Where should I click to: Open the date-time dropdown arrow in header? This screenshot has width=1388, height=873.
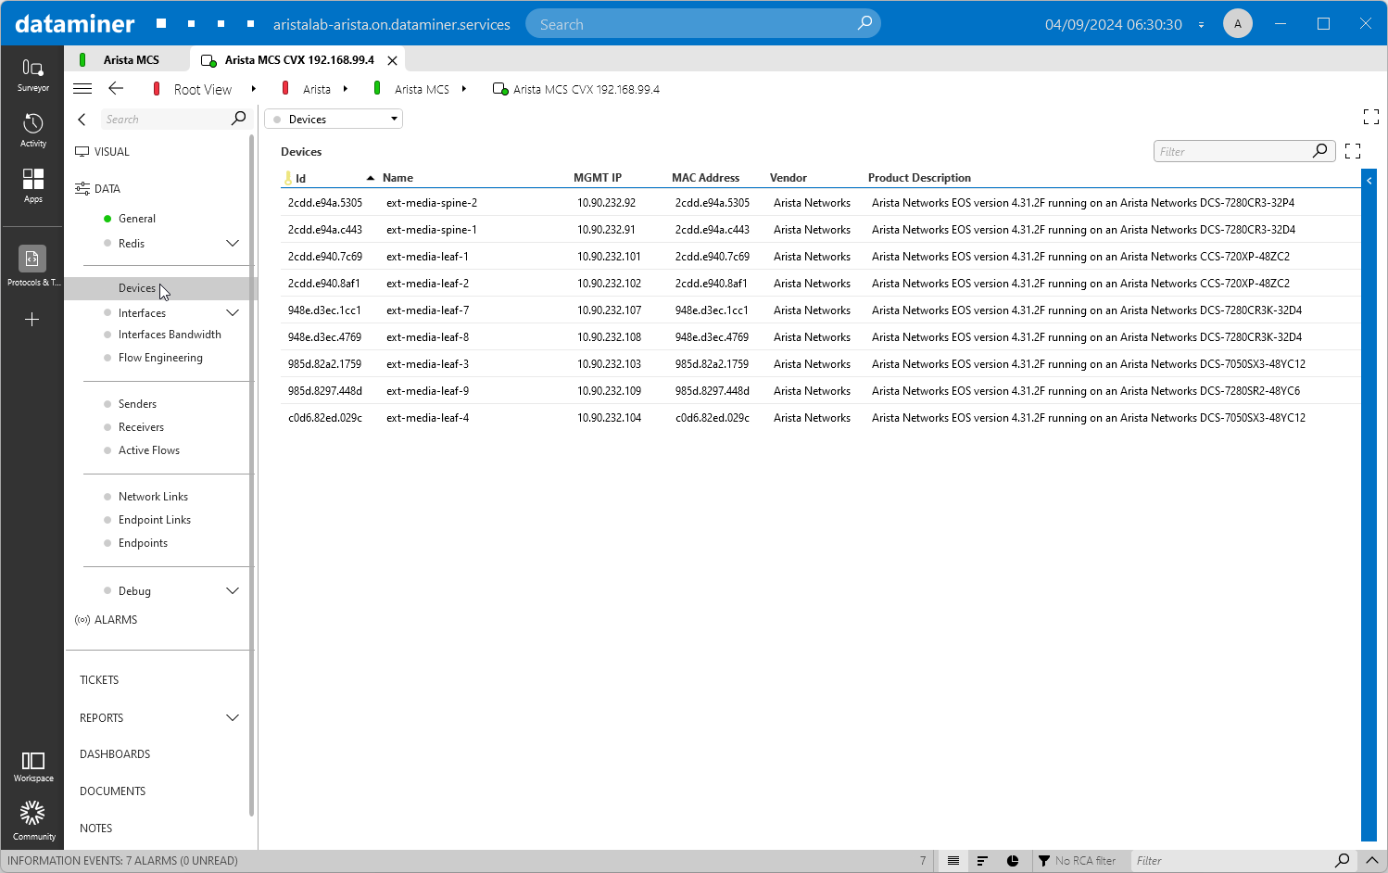tap(1201, 25)
